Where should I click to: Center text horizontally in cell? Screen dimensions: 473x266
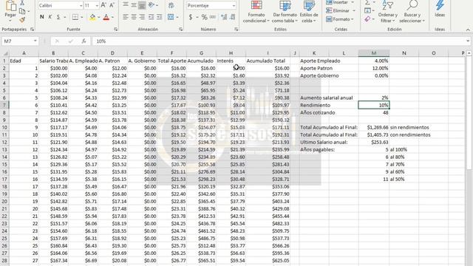click(x=134, y=17)
